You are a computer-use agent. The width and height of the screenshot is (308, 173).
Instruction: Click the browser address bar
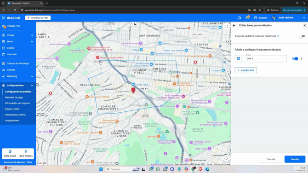click(134, 10)
